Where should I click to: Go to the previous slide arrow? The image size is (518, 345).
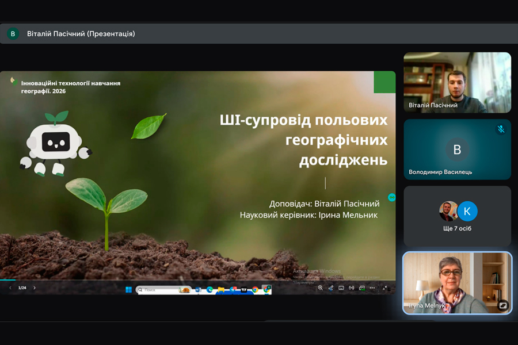click(x=10, y=287)
